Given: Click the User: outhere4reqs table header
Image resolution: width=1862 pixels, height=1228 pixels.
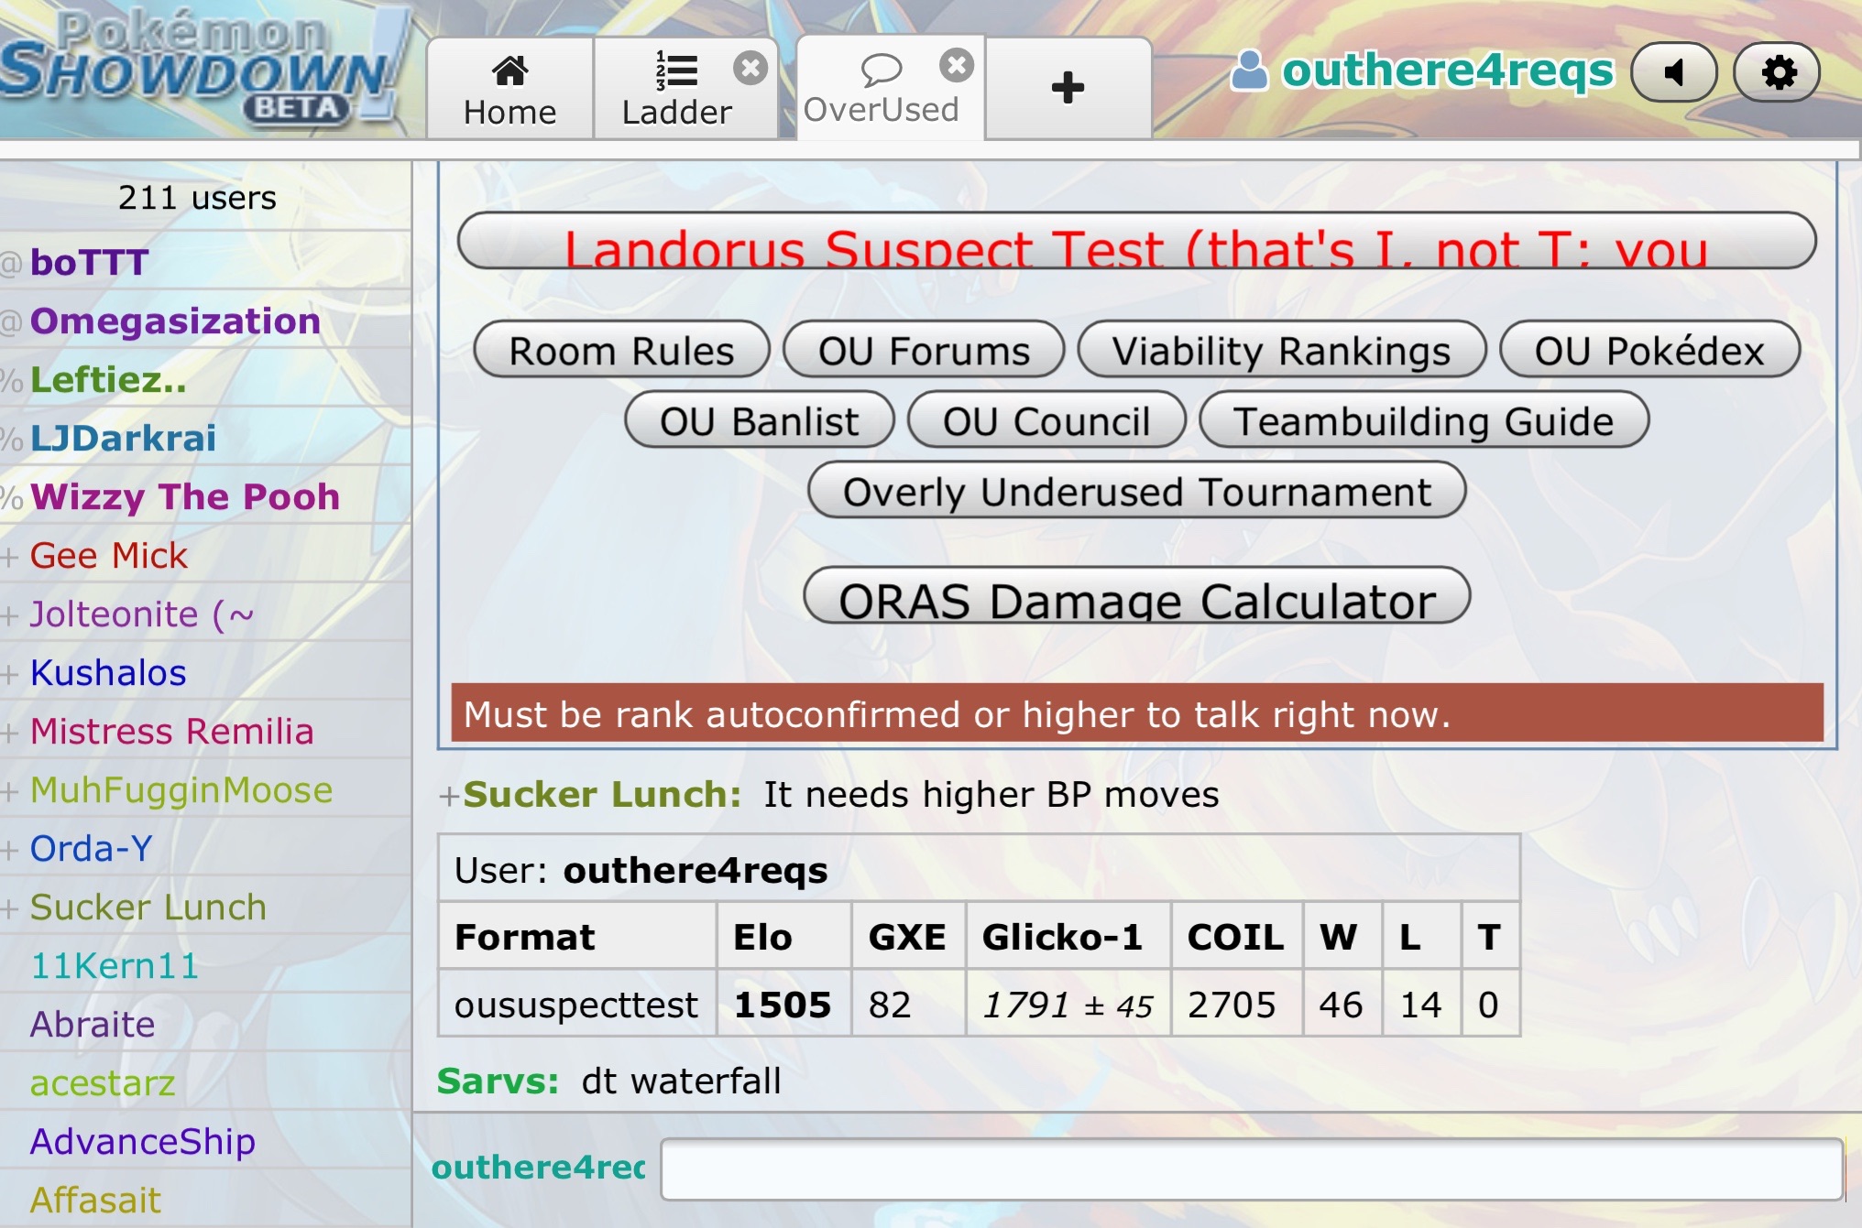Looking at the screenshot, I should [x=979, y=869].
